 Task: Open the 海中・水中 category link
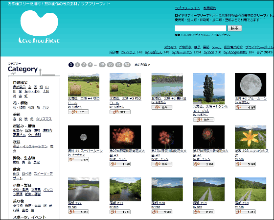32,91
